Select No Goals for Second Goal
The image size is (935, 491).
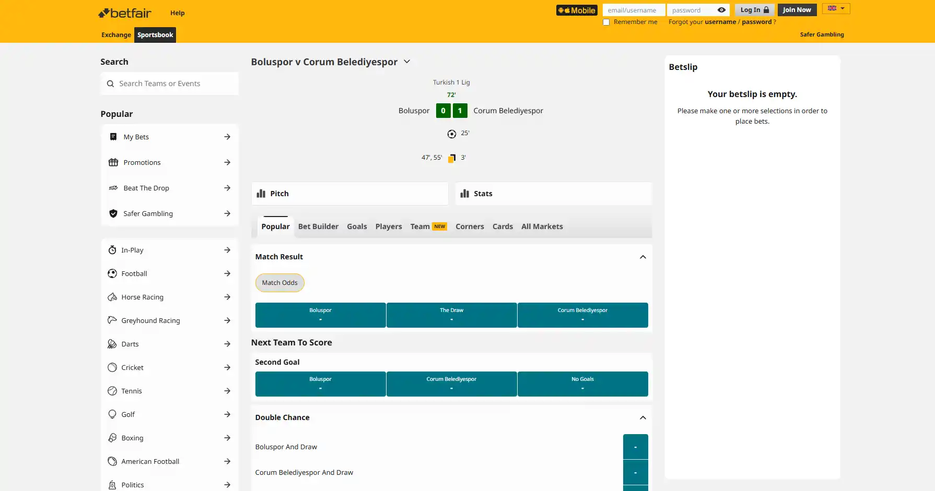pos(583,384)
